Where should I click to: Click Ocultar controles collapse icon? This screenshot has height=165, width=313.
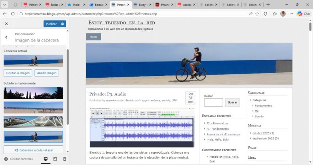click(x=6, y=159)
